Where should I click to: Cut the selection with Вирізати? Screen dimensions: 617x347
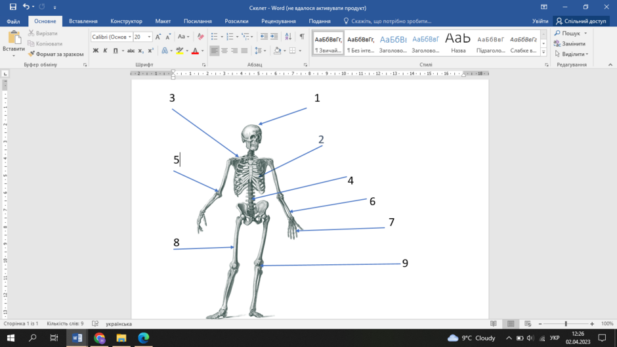43,33
